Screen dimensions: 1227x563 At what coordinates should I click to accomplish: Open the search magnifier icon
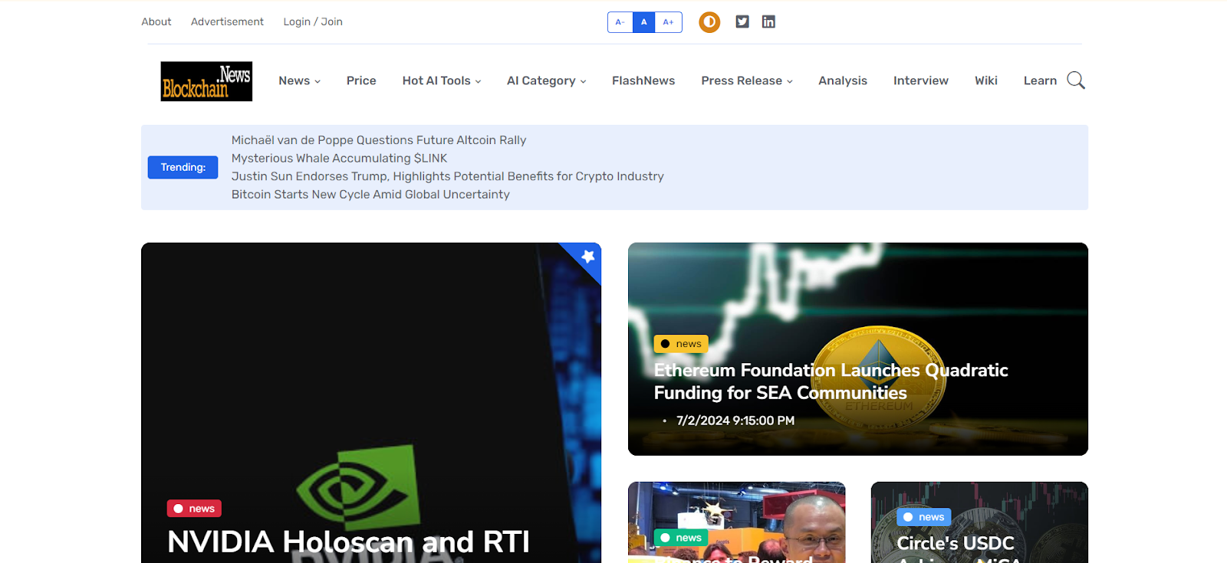pos(1076,80)
